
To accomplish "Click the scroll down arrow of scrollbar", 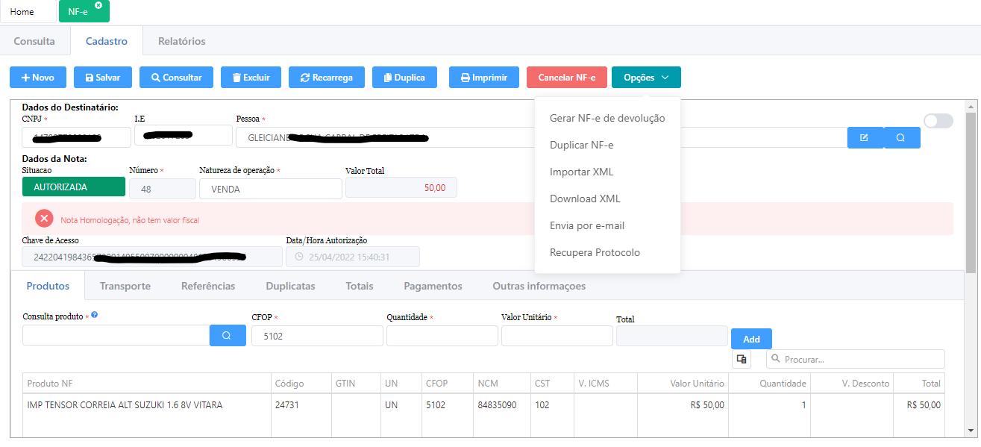I will (x=971, y=431).
